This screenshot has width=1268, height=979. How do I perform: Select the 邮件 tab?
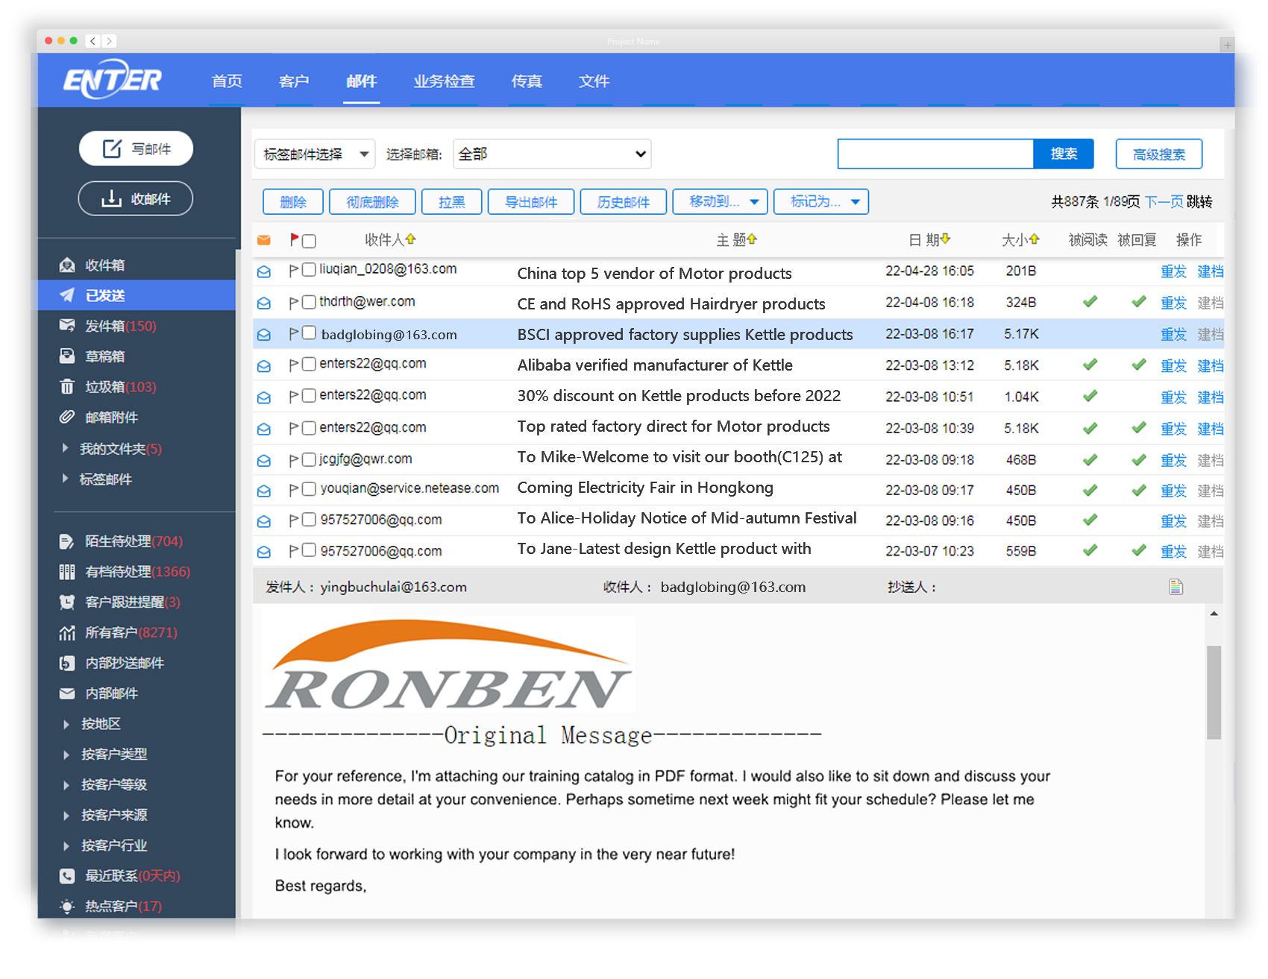tap(362, 81)
